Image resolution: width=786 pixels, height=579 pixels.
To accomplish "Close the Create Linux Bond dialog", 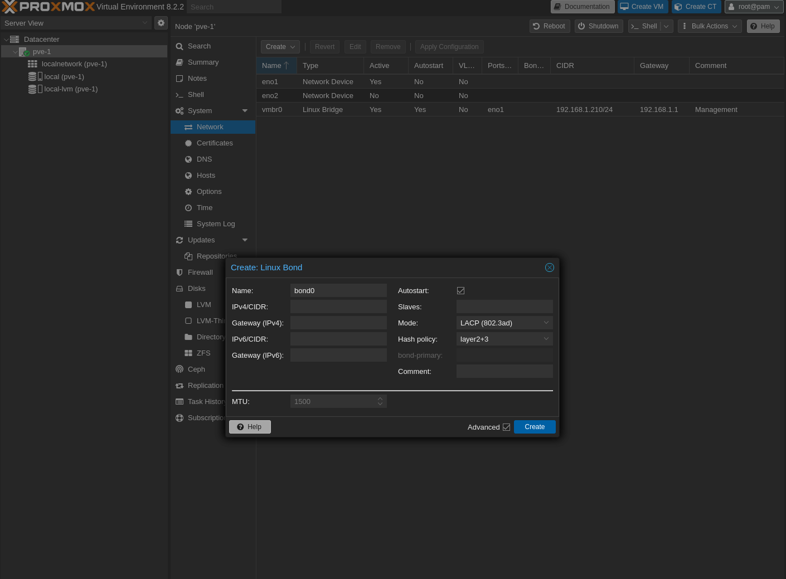I will pyautogui.click(x=549, y=267).
